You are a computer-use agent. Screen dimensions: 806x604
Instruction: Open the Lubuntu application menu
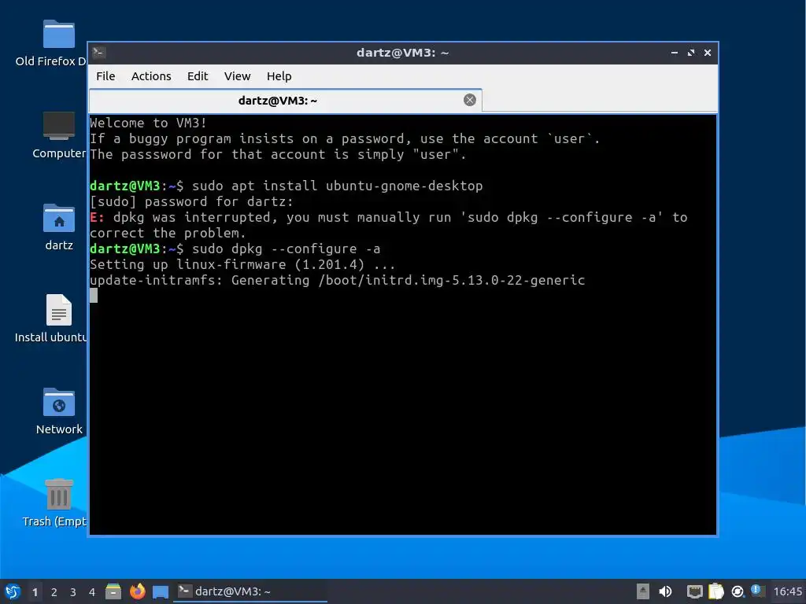(x=13, y=591)
